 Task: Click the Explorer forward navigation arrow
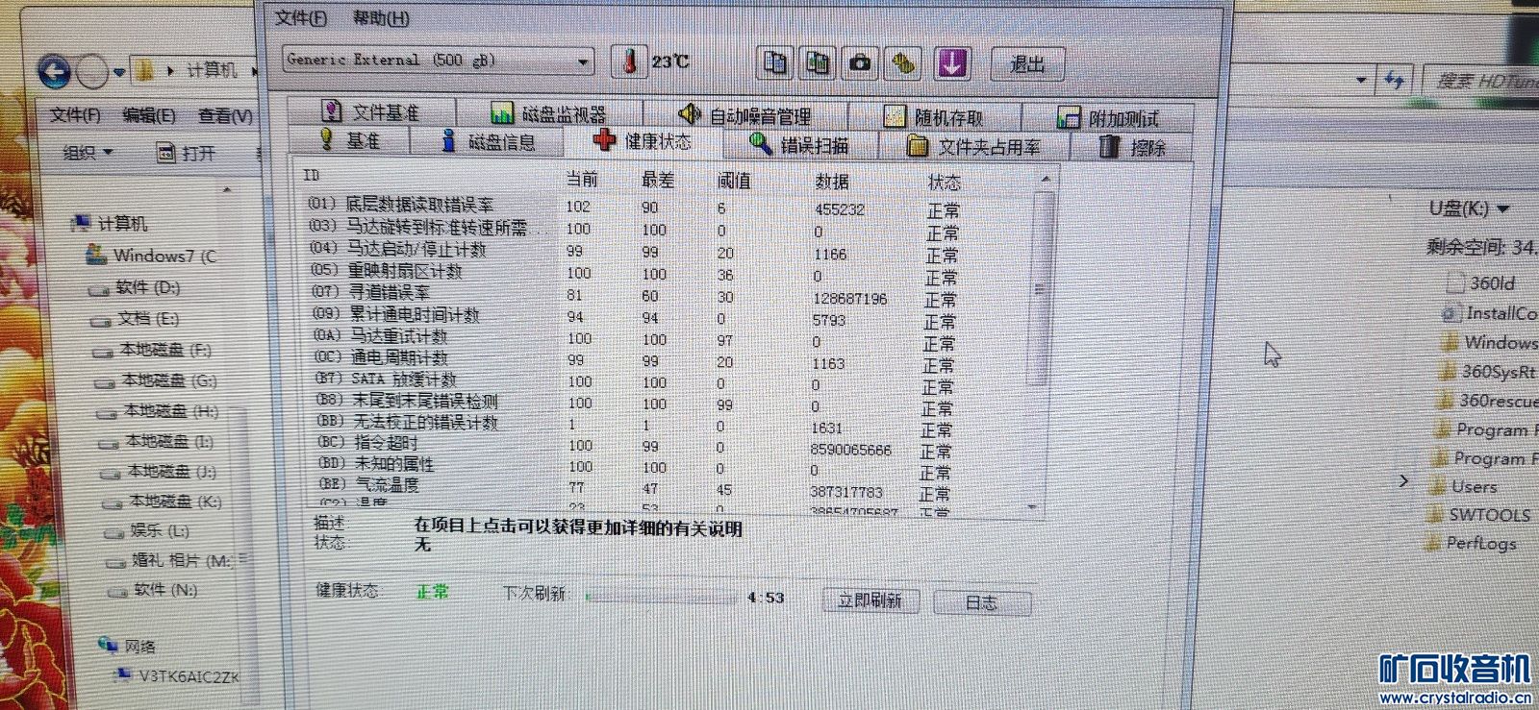tap(92, 71)
